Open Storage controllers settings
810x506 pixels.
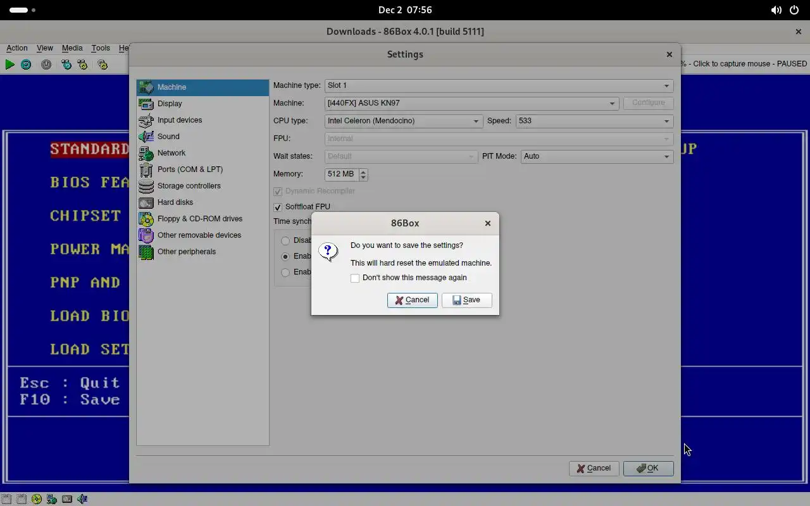[202, 186]
